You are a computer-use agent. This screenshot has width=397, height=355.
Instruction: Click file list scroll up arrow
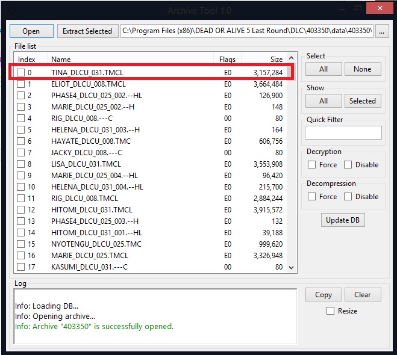click(291, 58)
